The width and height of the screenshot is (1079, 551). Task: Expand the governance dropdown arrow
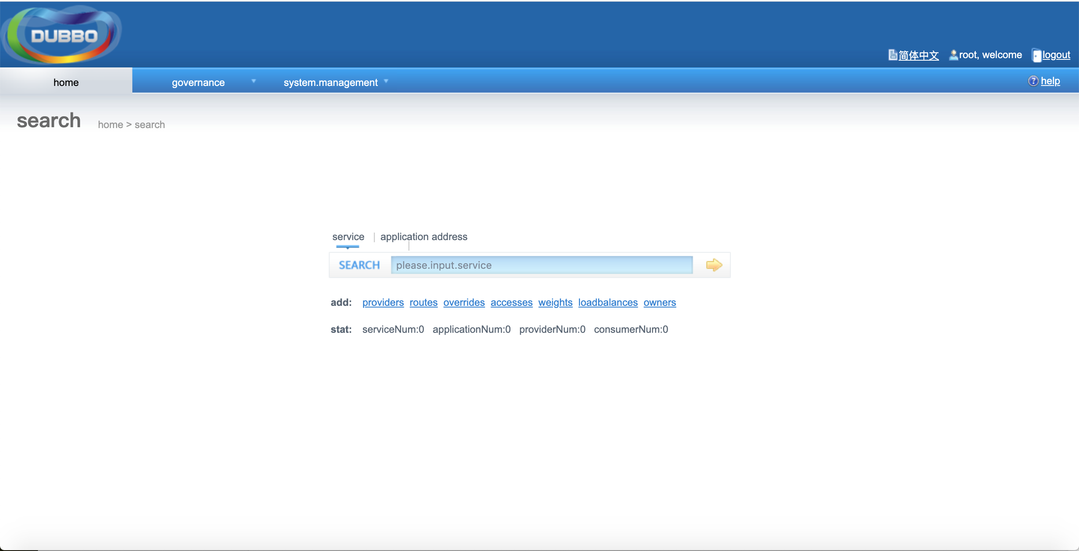pos(254,81)
